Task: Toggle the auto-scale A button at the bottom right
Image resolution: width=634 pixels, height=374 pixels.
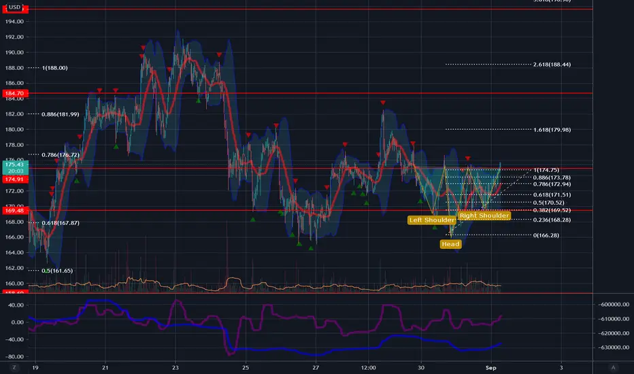Action: pos(613,367)
